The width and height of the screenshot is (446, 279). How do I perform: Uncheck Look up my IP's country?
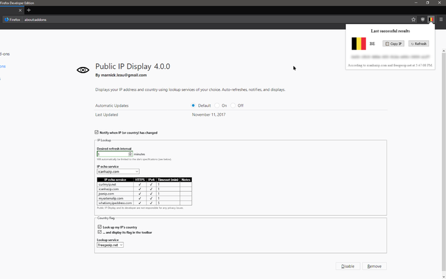(x=100, y=227)
